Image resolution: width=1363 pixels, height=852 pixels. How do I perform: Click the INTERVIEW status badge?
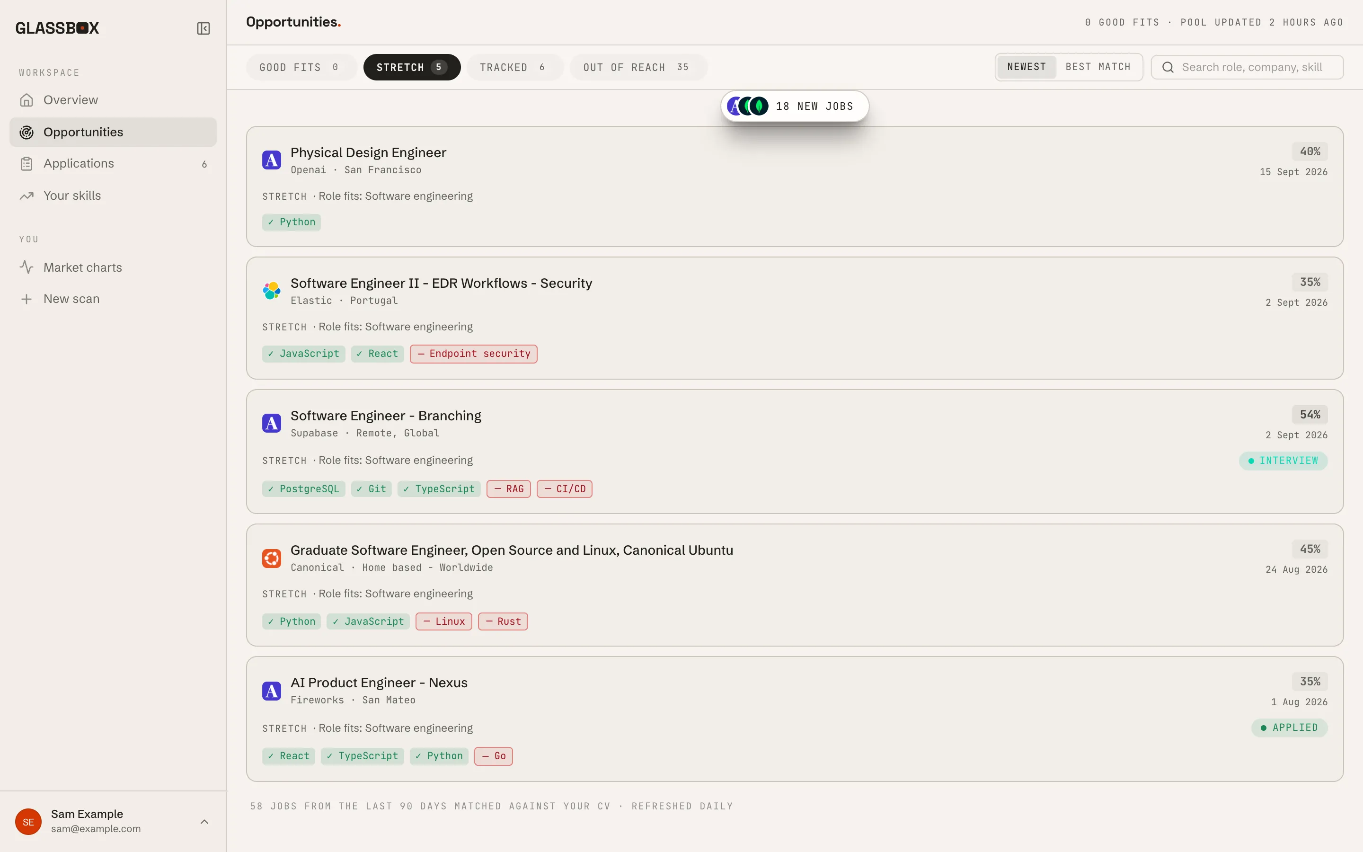pos(1283,461)
